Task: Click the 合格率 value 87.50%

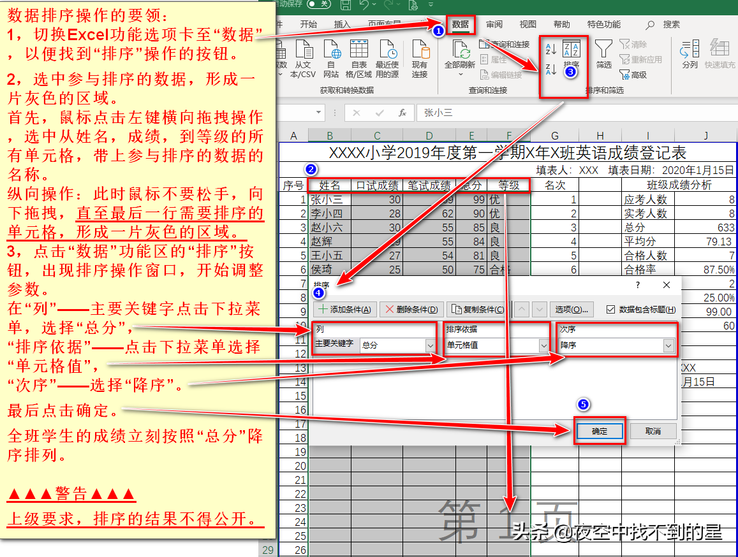Action: (x=705, y=270)
